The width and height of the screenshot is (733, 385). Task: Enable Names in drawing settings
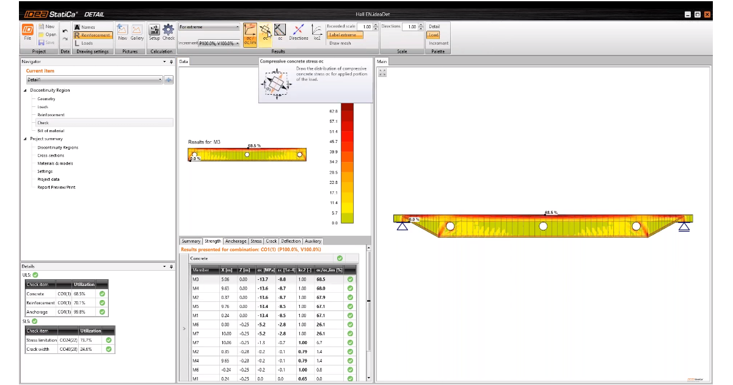[x=88, y=27]
